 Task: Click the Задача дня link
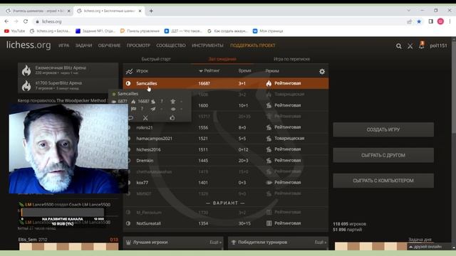420,240
